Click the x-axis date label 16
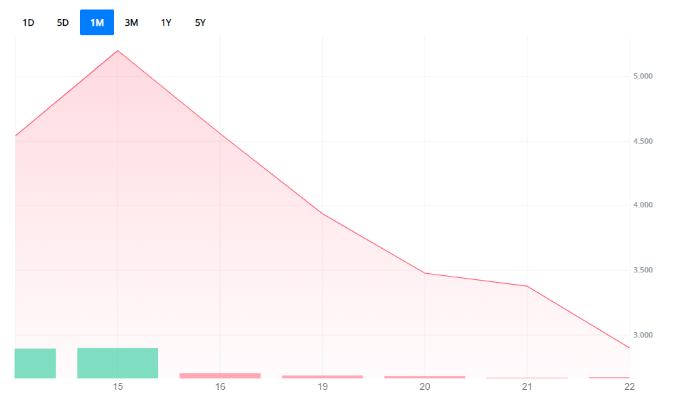 pyautogui.click(x=220, y=387)
